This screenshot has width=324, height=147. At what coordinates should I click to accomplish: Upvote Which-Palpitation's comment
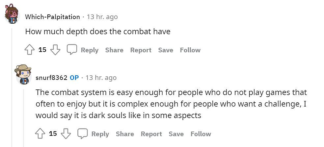point(30,50)
